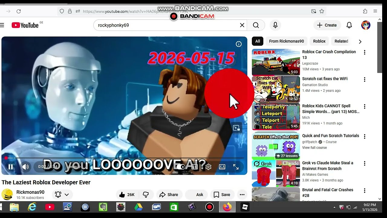Open YouTube notifications bell
This screenshot has width=387, height=218.
pos(349,25)
